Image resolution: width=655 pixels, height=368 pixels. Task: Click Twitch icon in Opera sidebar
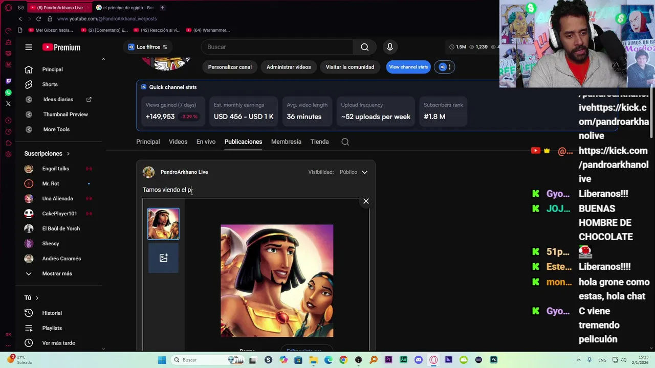[8, 81]
